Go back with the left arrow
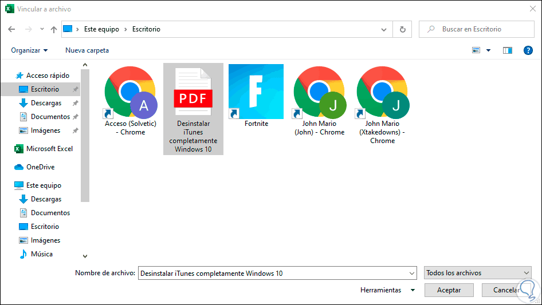The image size is (542, 305). click(11, 29)
